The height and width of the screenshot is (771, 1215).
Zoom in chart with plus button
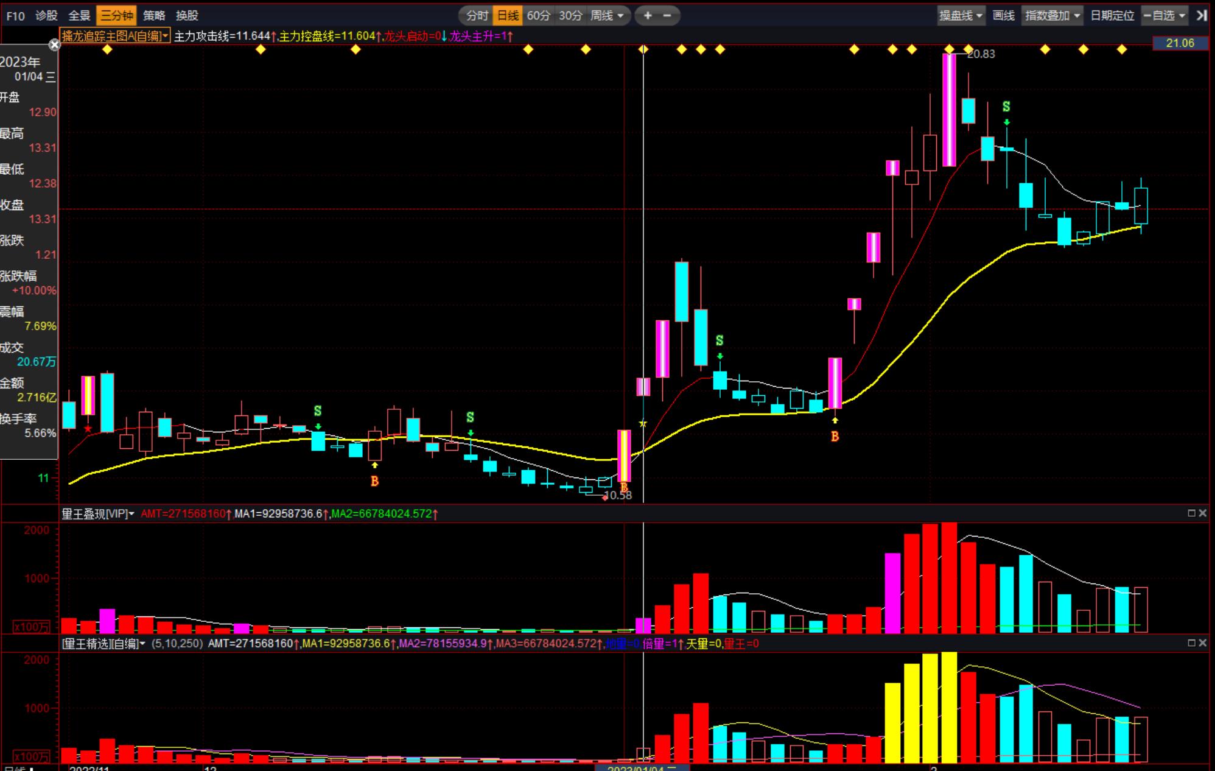coord(648,15)
